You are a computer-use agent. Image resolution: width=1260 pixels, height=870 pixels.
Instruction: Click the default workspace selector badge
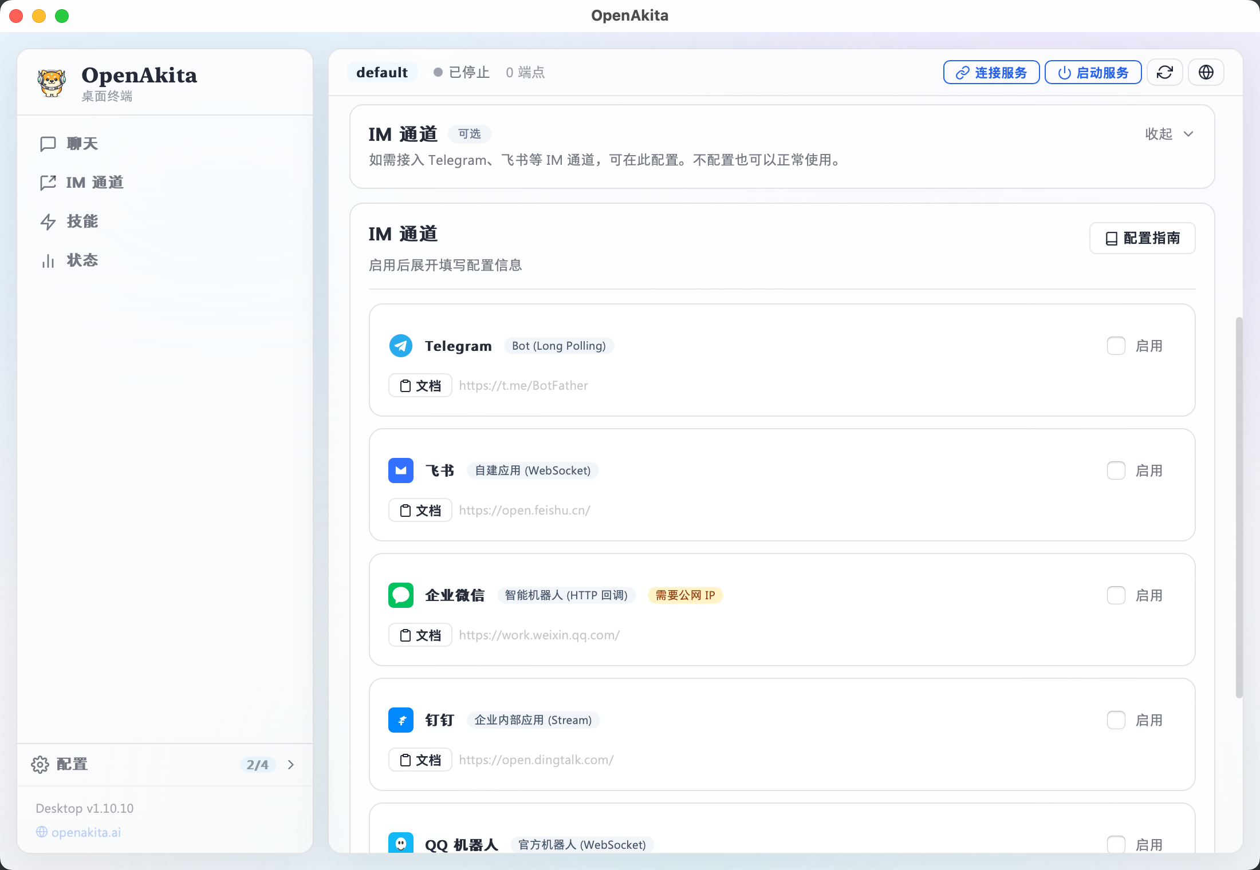[382, 73]
